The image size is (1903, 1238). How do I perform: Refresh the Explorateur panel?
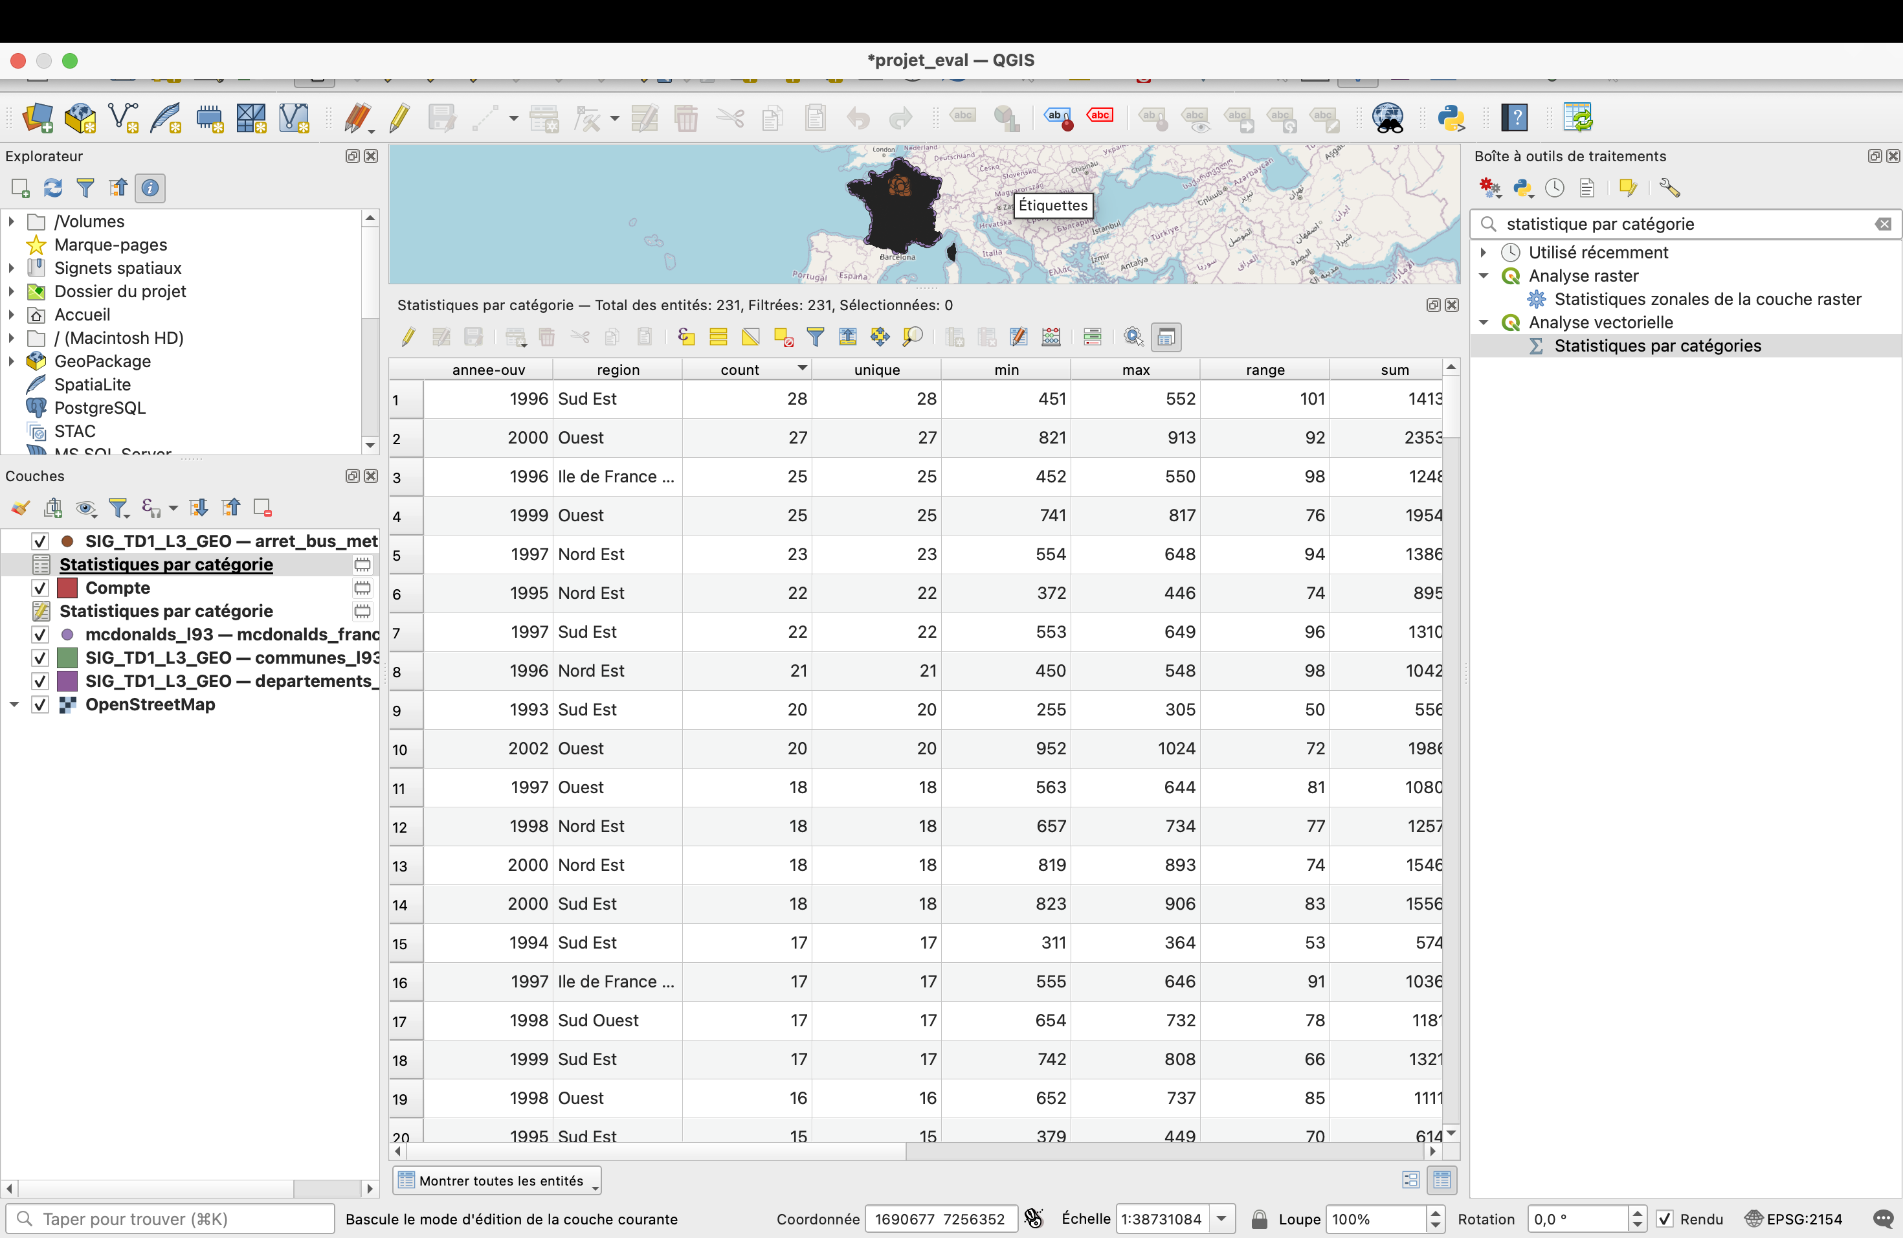53,188
